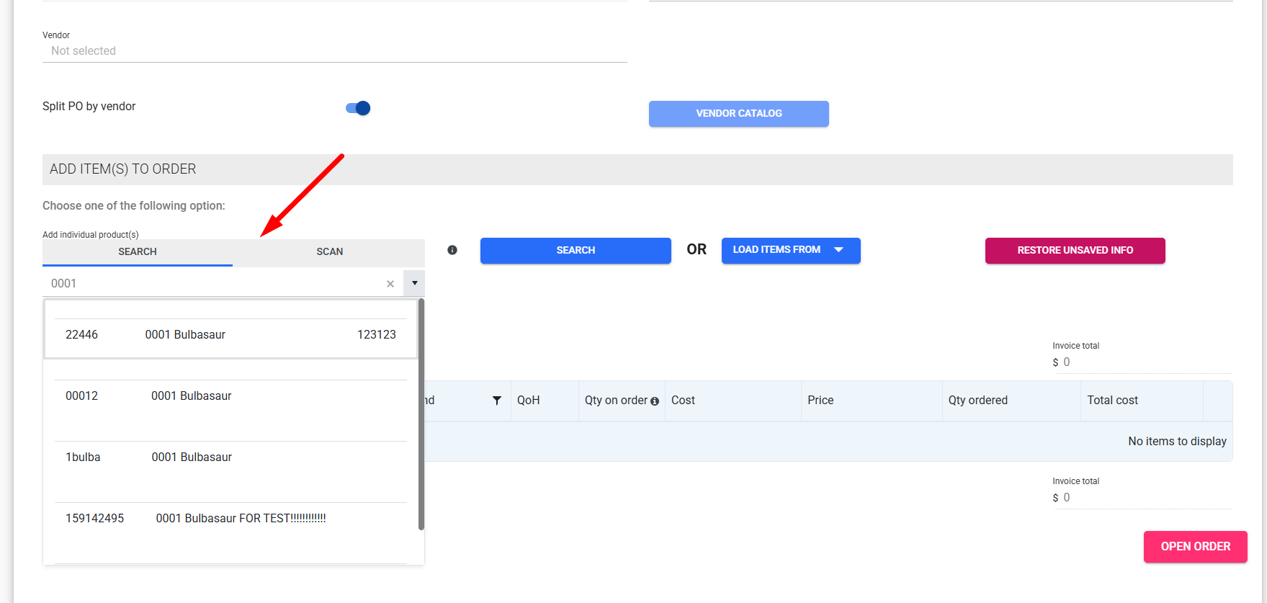The height and width of the screenshot is (603, 1267).
Task: Click the Vendor Catalog button
Action: (738, 114)
